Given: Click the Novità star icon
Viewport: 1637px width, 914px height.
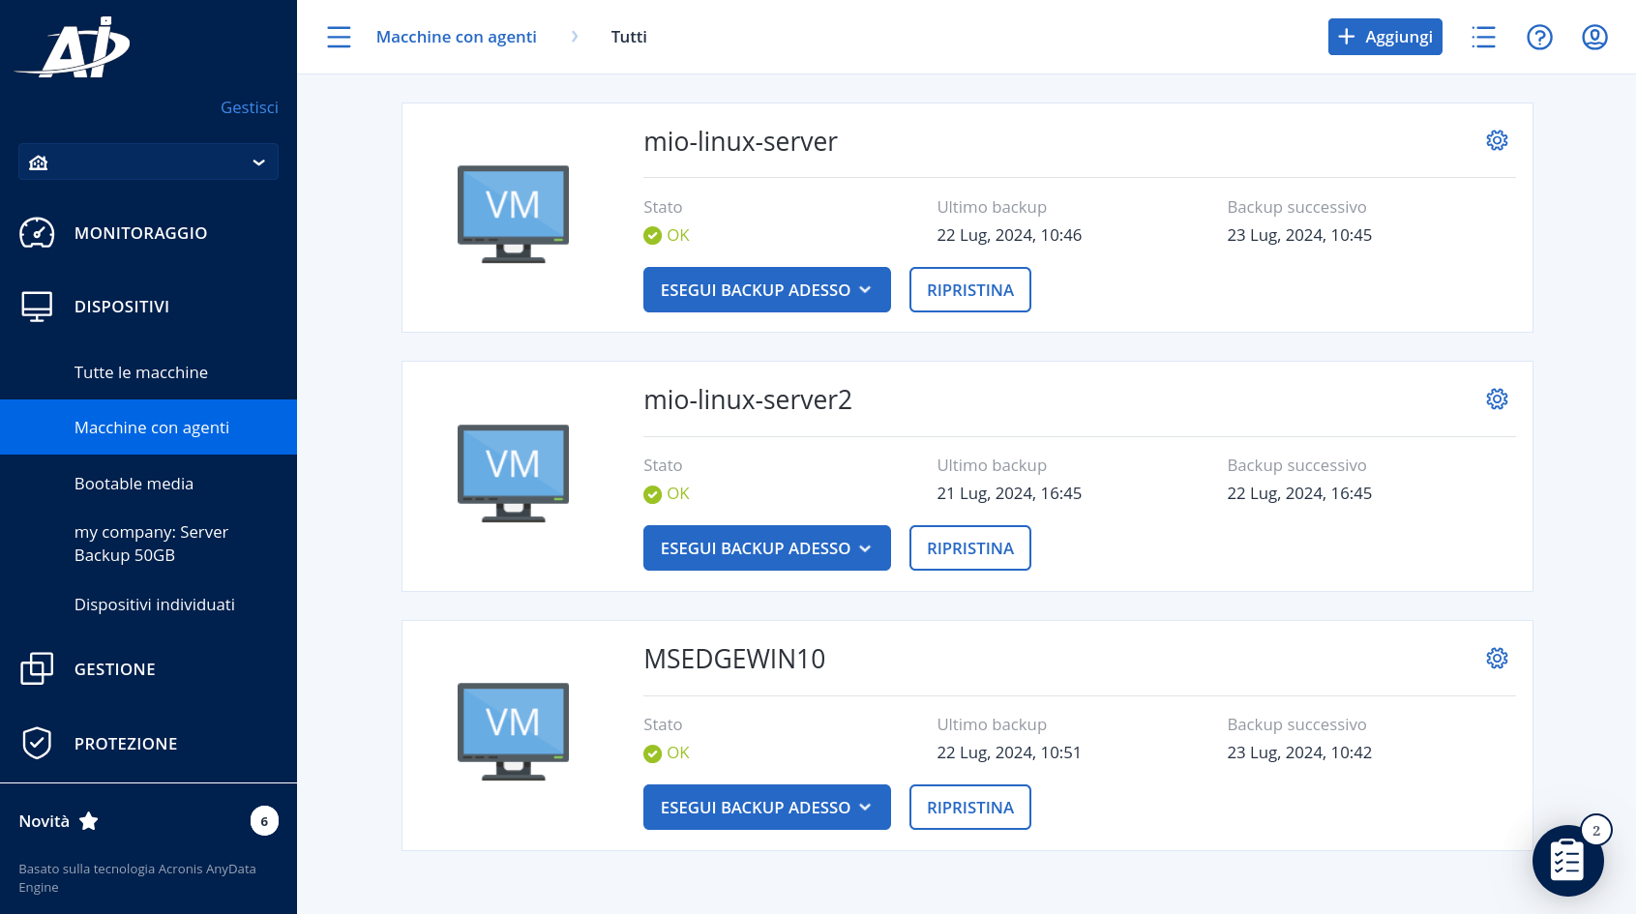Looking at the screenshot, I should [89, 821].
